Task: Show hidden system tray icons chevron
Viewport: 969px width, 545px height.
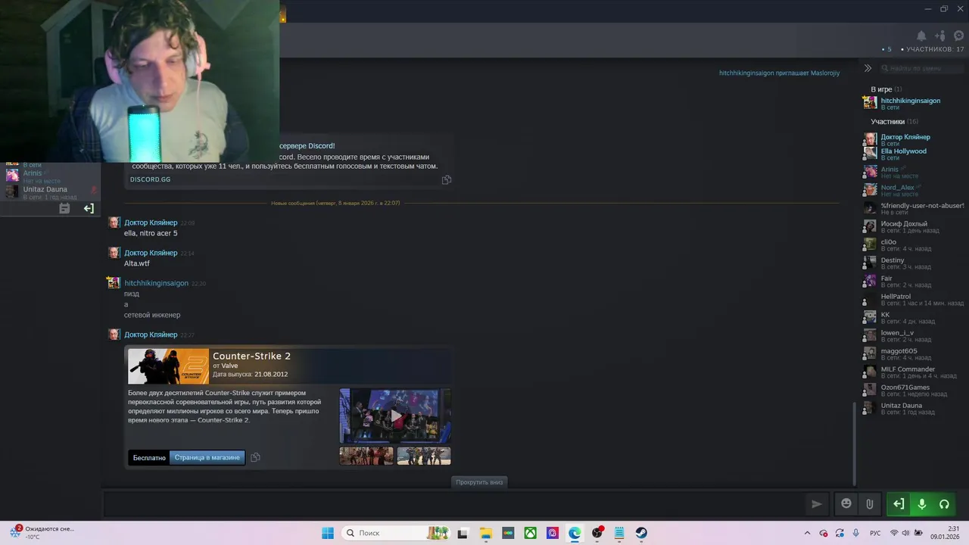Action: click(807, 533)
